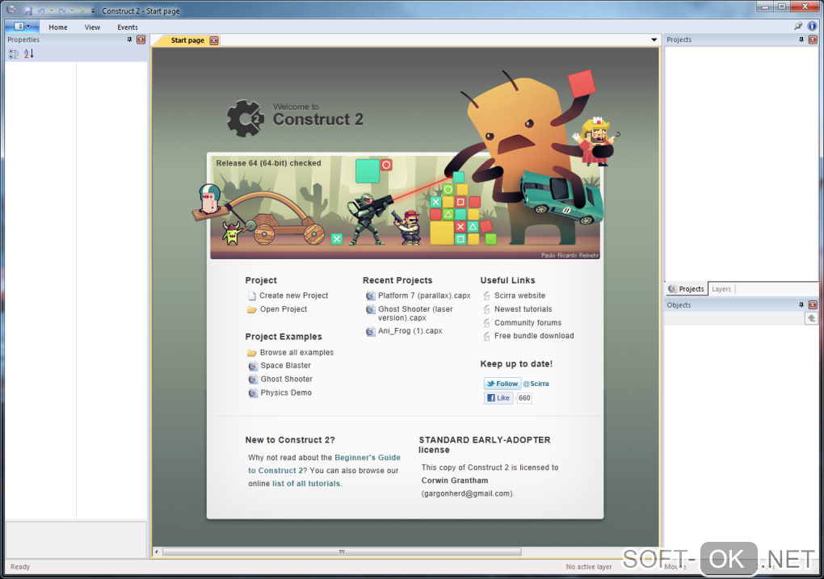Open Community forums link
The width and height of the screenshot is (824, 579).
point(528,322)
